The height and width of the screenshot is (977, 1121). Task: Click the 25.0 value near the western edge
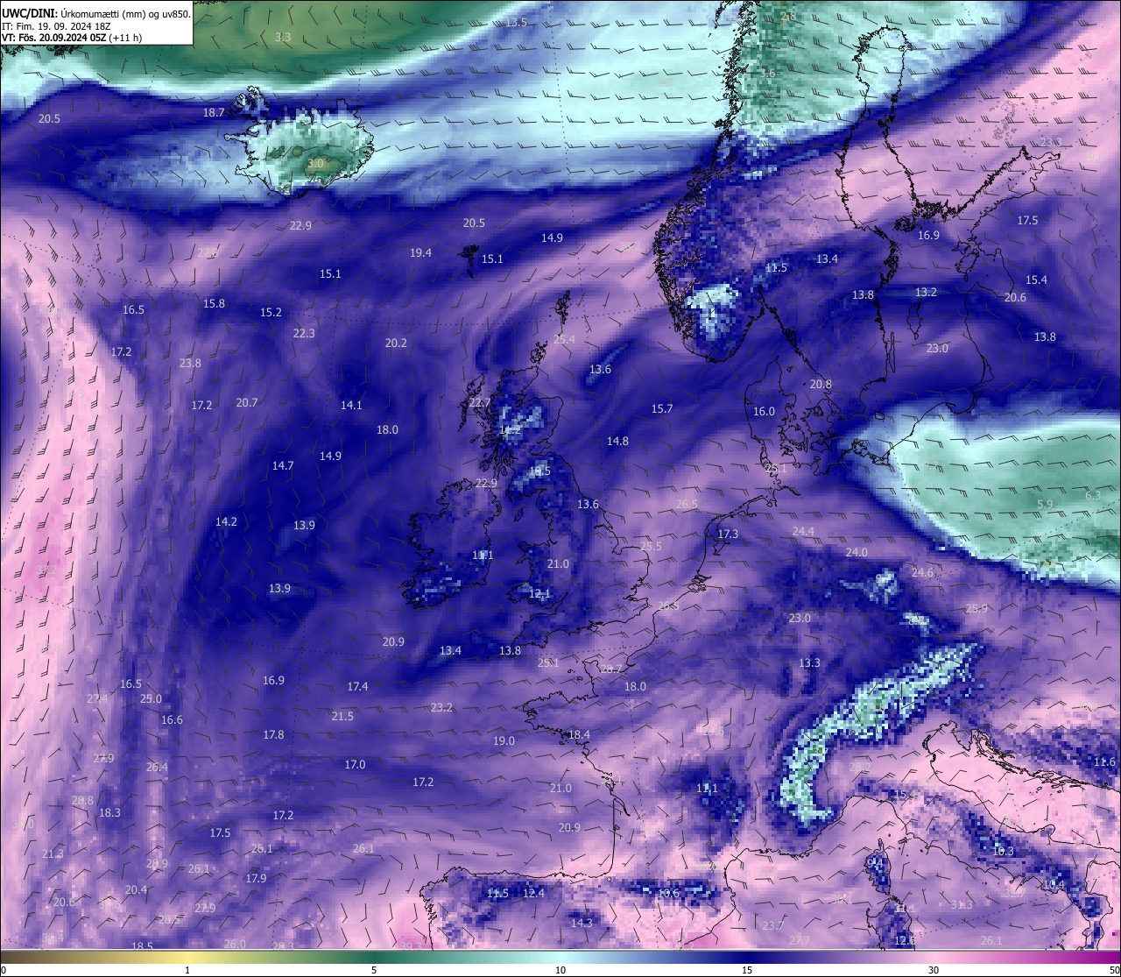[x=151, y=699]
